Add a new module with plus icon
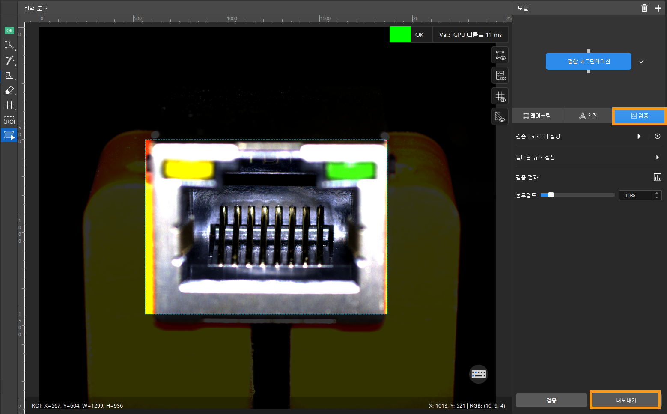This screenshot has width=667, height=414. 658,8
